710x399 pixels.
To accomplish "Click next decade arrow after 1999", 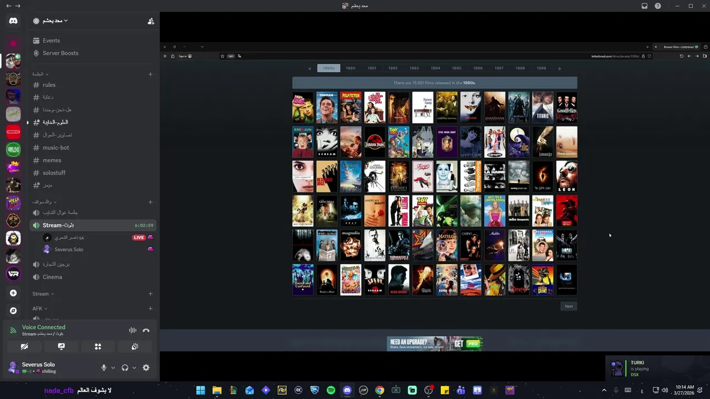I will click(x=560, y=68).
